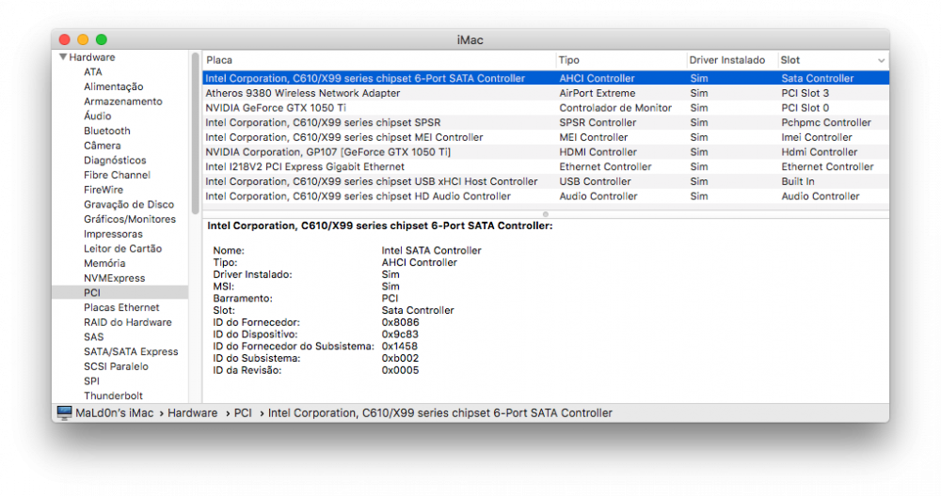This screenshot has width=941, height=496.
Task: Open Diagnósticos sidebar entry
Action: 115,161
